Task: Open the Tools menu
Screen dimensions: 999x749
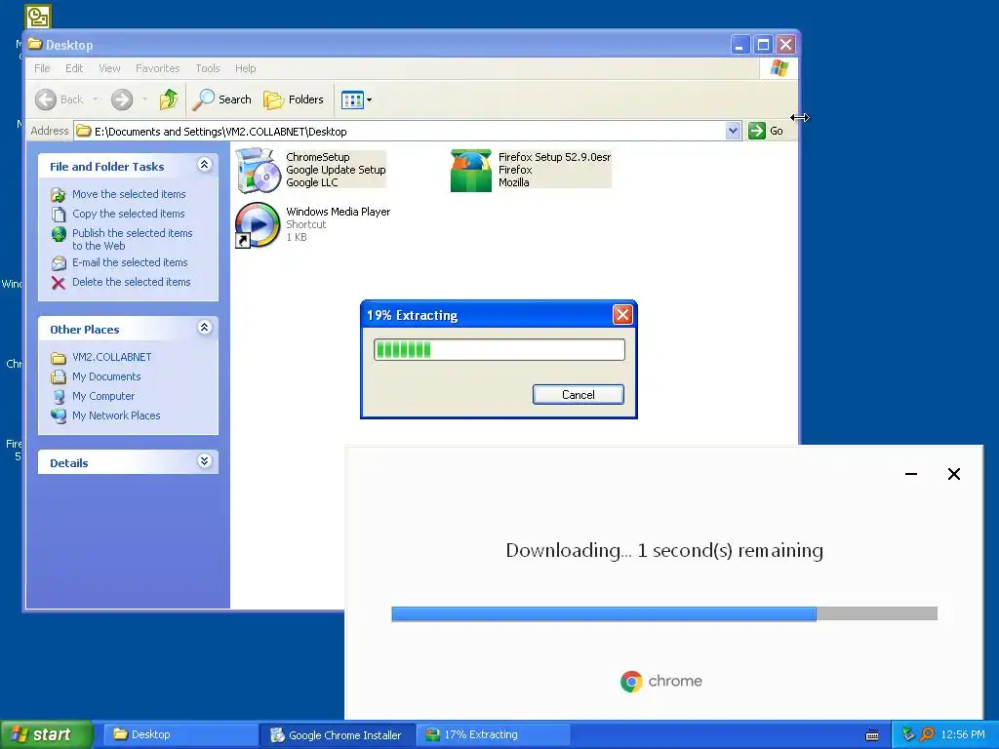Action: 207,68
